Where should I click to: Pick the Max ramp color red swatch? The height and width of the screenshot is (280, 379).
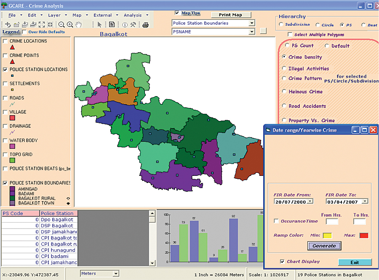[363, 235]
